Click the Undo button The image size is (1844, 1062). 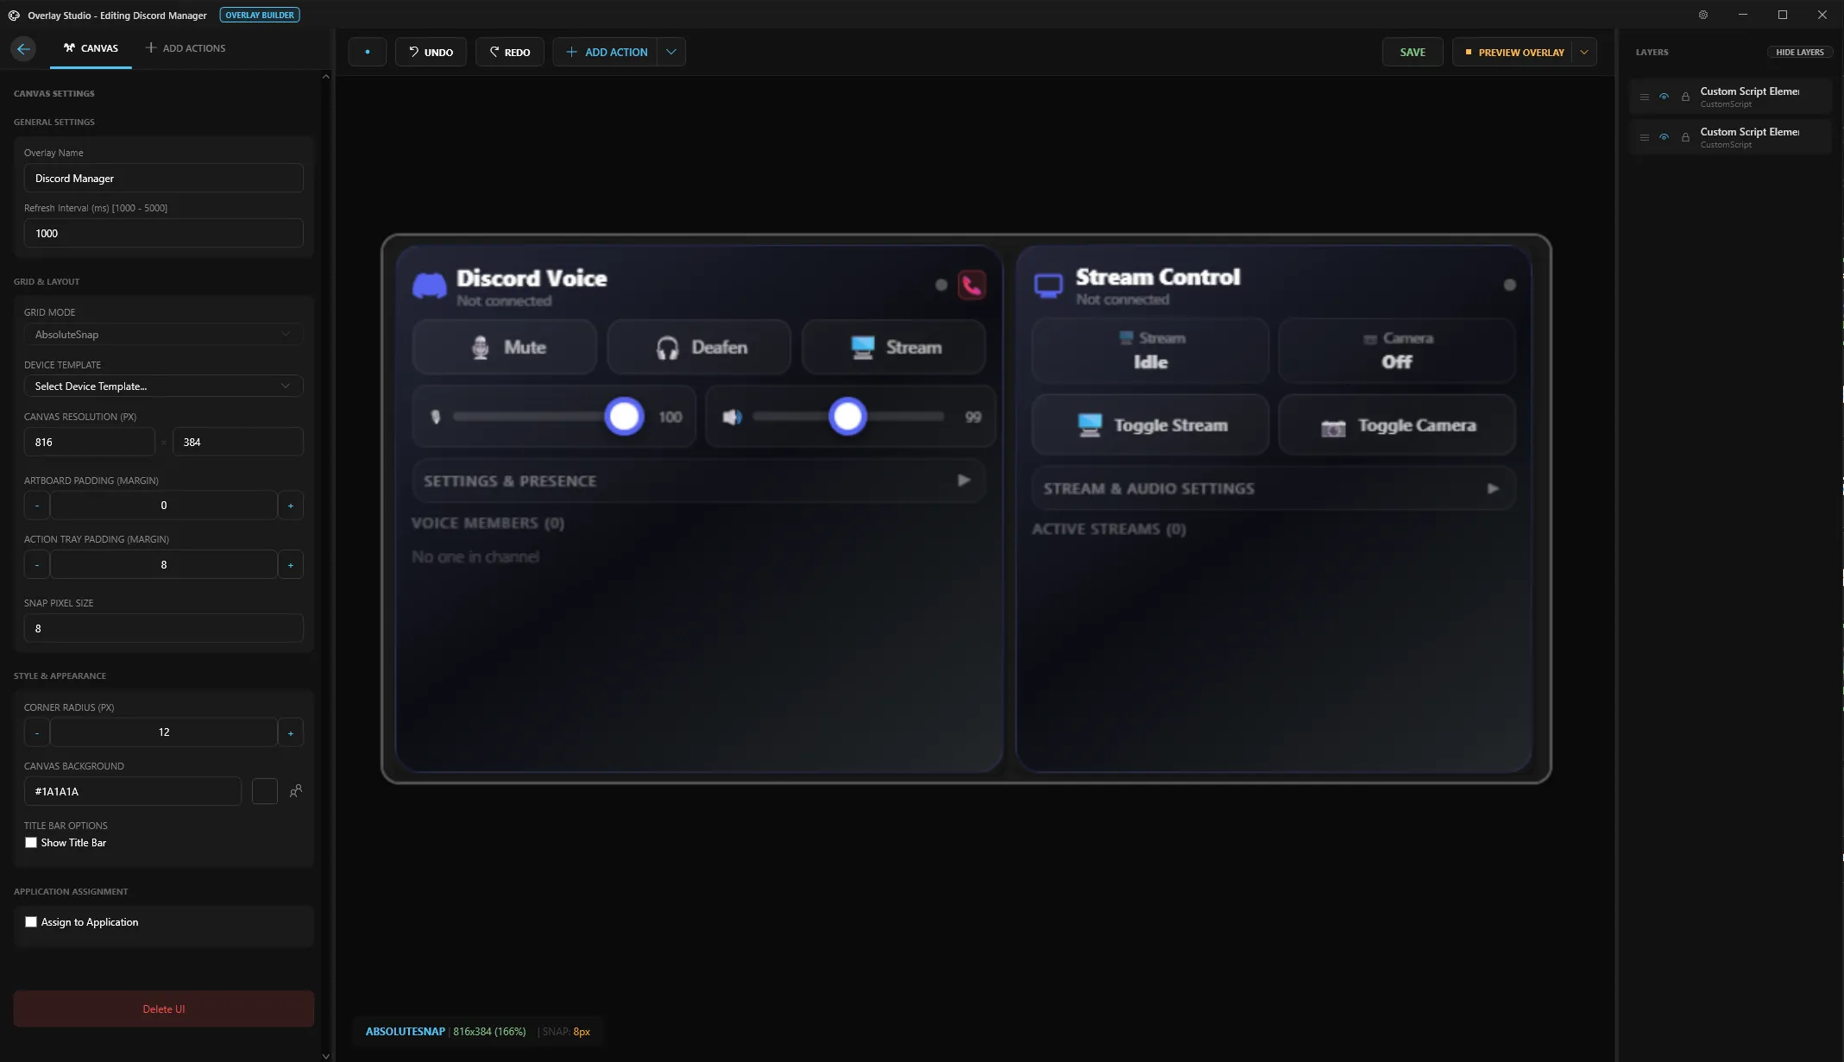point(431,52)
